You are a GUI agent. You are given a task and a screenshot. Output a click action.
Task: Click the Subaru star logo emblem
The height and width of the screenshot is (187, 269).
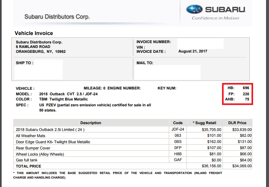click(x=194, y=9)
